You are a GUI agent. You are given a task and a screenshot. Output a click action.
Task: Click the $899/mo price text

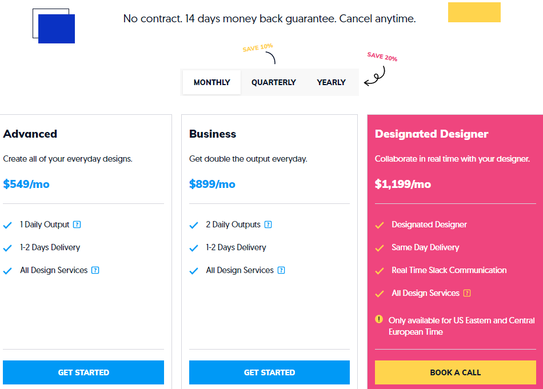point(212,184)
